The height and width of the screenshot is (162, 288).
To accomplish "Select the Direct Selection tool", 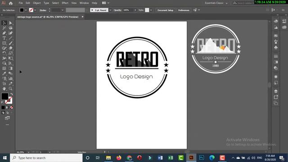I will (x=10, y=23).
